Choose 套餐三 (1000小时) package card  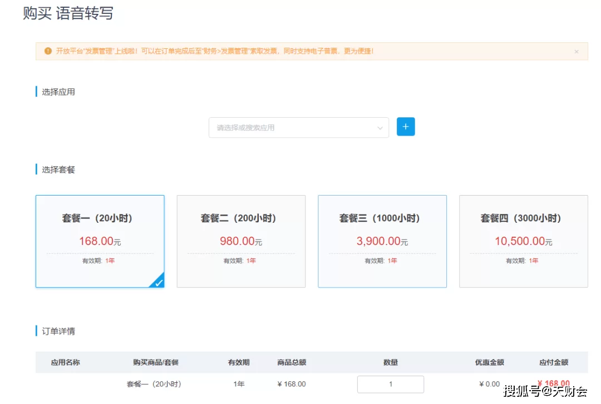(x=382, y=241)
